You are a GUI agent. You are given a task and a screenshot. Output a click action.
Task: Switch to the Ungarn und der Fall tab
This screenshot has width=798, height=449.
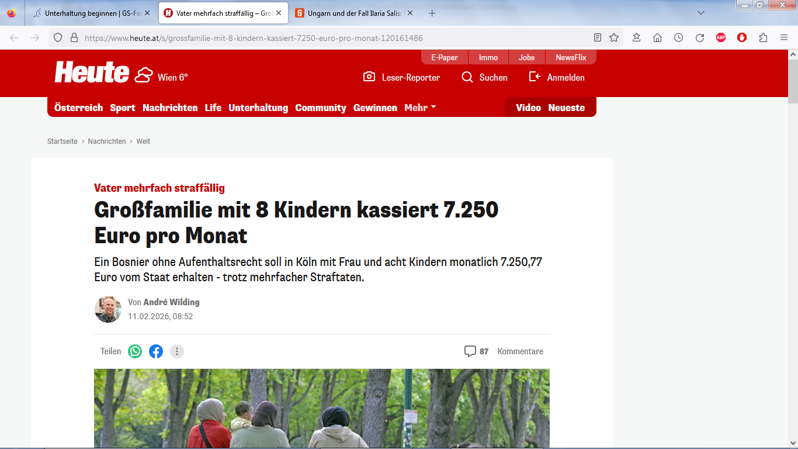coord(355,13)
